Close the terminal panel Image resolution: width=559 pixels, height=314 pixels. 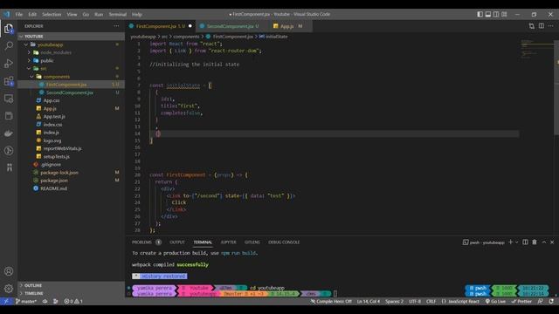[x=552, y=242]
